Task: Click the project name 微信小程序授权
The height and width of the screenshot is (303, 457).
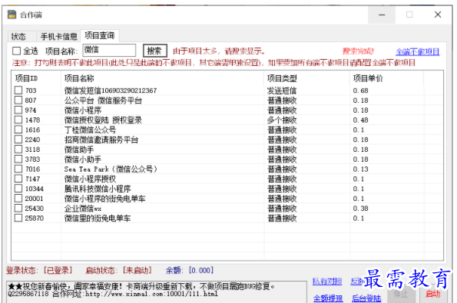Action: pyautogui.click(x=90, y=179)
